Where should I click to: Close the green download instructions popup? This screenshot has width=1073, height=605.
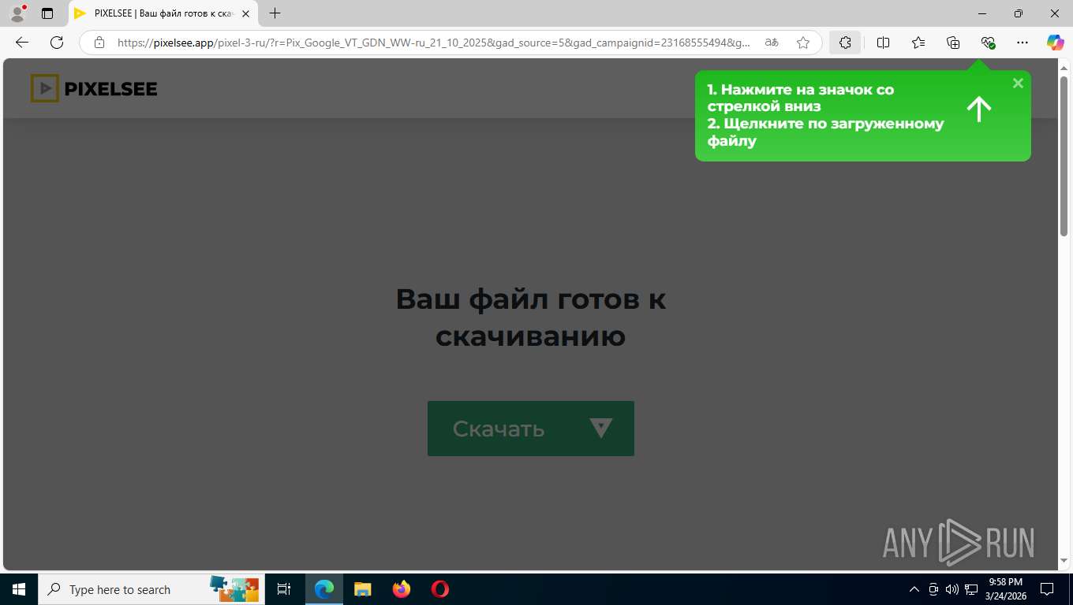pos(1018,83)
